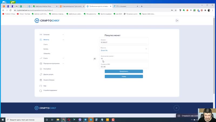
Task: Open the Счета submenu under Монеты
Action: pyautogui.click(x=45, y=44)
